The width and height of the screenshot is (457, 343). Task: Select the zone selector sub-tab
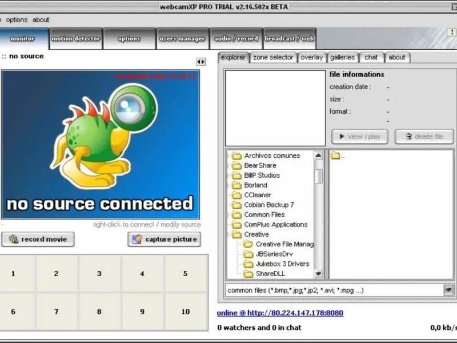point(273,58)
